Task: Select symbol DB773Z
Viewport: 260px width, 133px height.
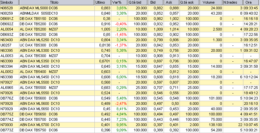Action: [x=7, y=130]
